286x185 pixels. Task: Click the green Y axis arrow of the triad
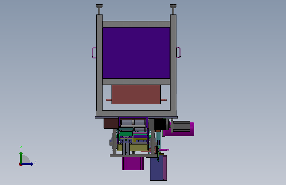(x=21, y=157)
